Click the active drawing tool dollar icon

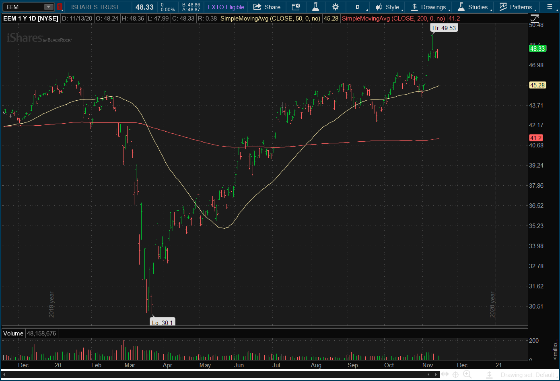point(489,375)
